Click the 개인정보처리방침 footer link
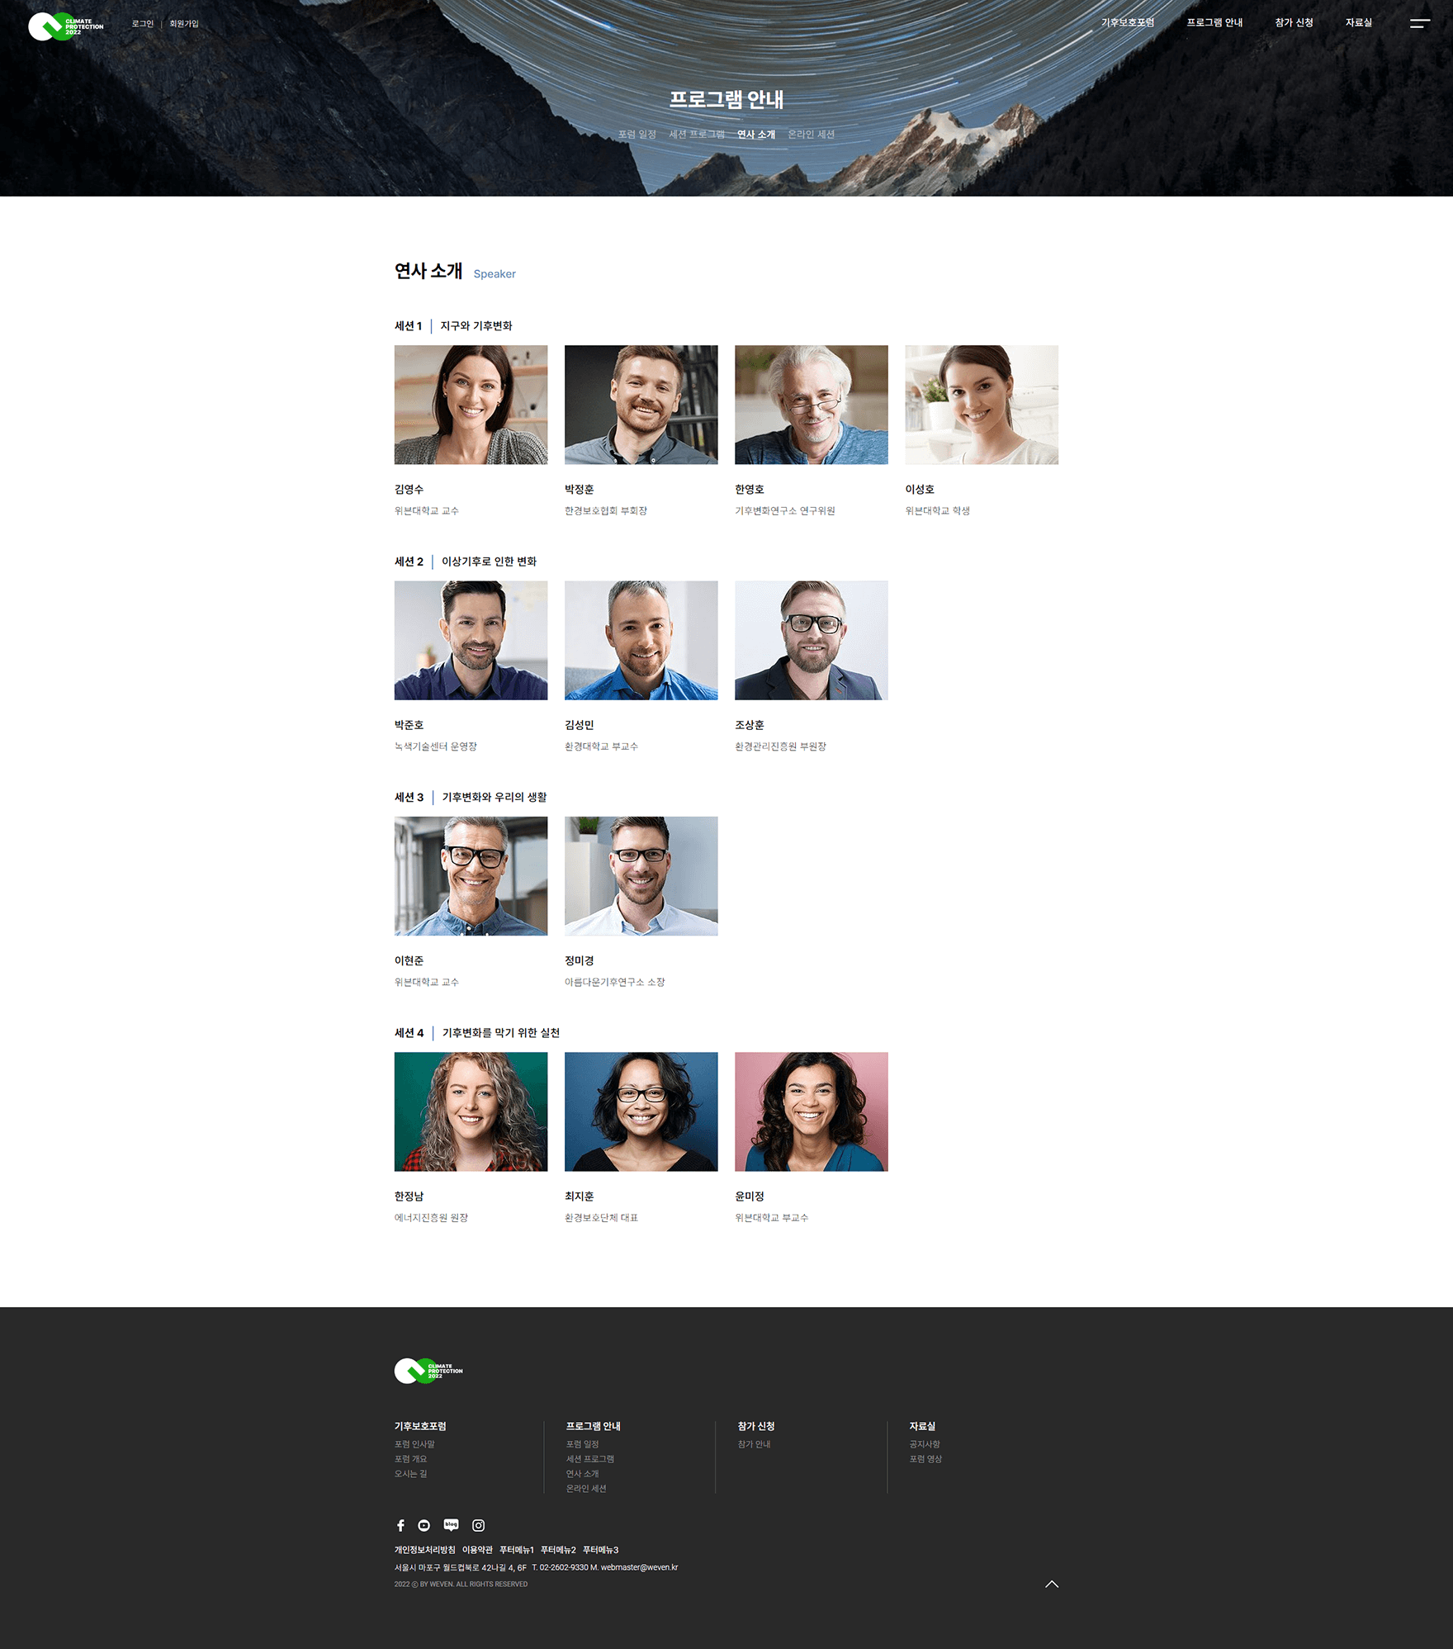 pyautogui.click(x=424, y=1550)
